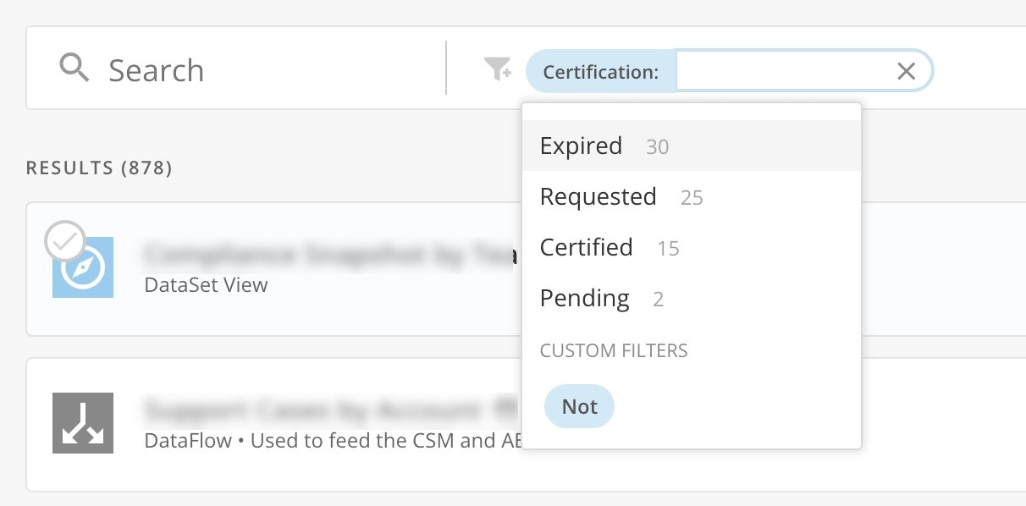Open the Certification filter dropdown

click(x=601, y=72)
